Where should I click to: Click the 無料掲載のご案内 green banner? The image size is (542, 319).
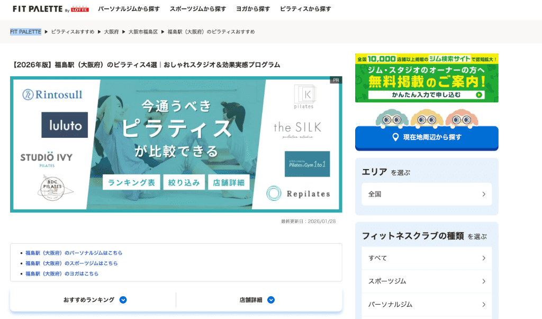426,78
